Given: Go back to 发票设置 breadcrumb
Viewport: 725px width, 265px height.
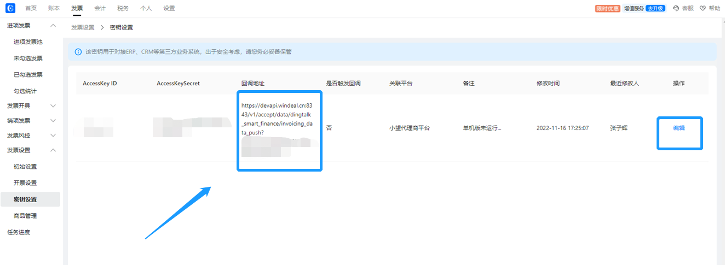Looking at the screenshot, I should click(x=83, y=27).
